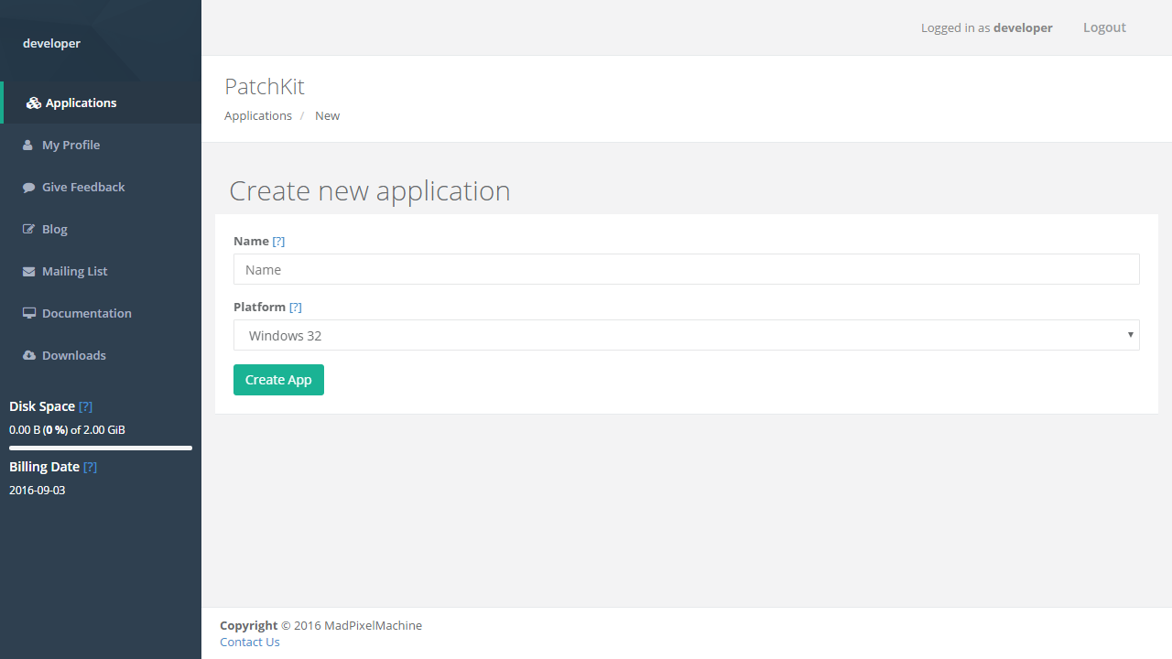Click the Downloads cloud icon
The image size is (1172, 659).
coord(28,356)
